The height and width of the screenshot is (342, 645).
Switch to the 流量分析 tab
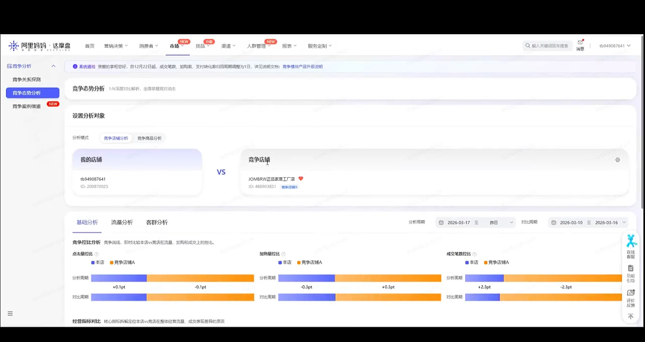click(x=122, y=222)
